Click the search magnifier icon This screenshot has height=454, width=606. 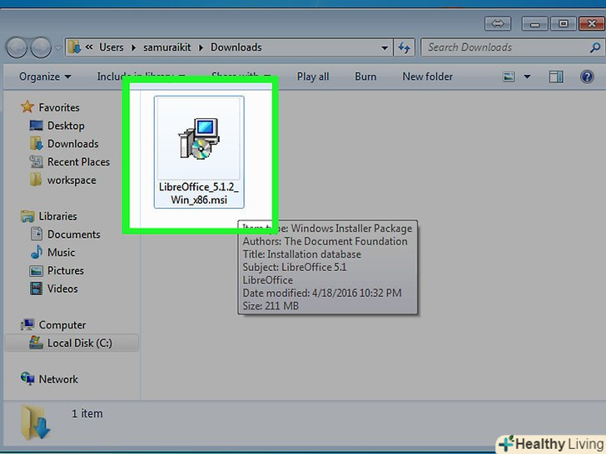point(595,47)
